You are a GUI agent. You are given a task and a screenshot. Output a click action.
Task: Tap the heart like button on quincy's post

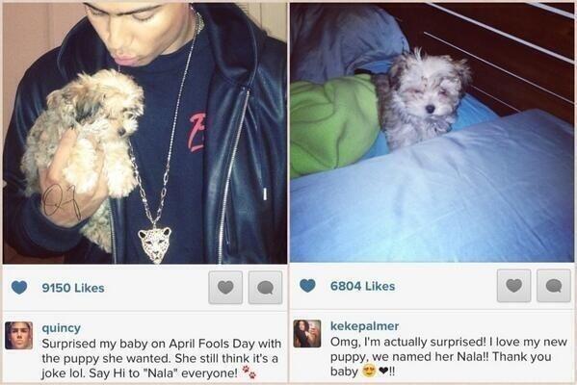(x=225, y=287)
